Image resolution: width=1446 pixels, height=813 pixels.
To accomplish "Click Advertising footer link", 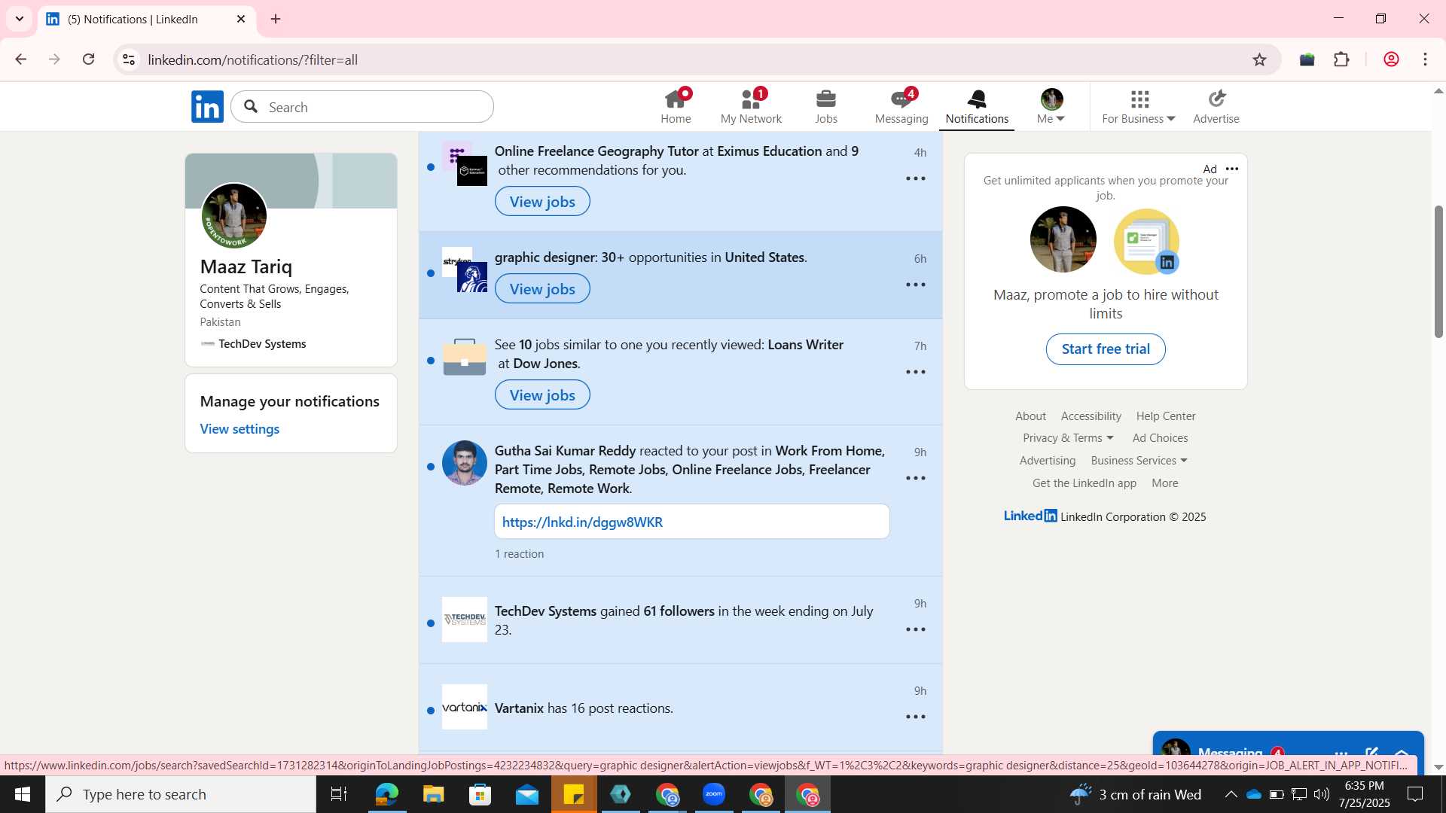I will (x=1048, y=461).
